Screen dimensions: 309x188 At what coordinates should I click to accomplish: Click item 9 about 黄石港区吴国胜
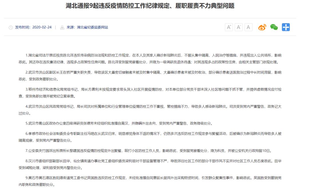click(x=150, y=181)
